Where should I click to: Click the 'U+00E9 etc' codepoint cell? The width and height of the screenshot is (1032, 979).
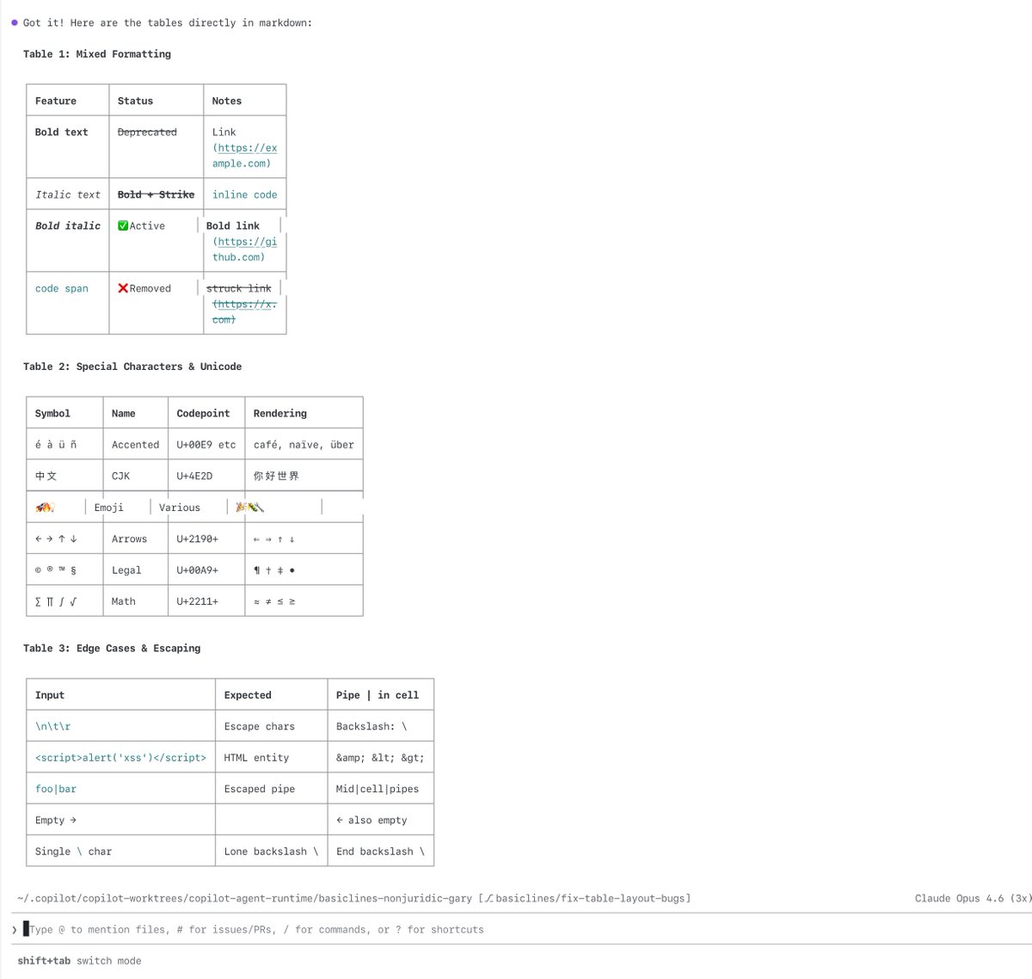click(x=206, y=445)
